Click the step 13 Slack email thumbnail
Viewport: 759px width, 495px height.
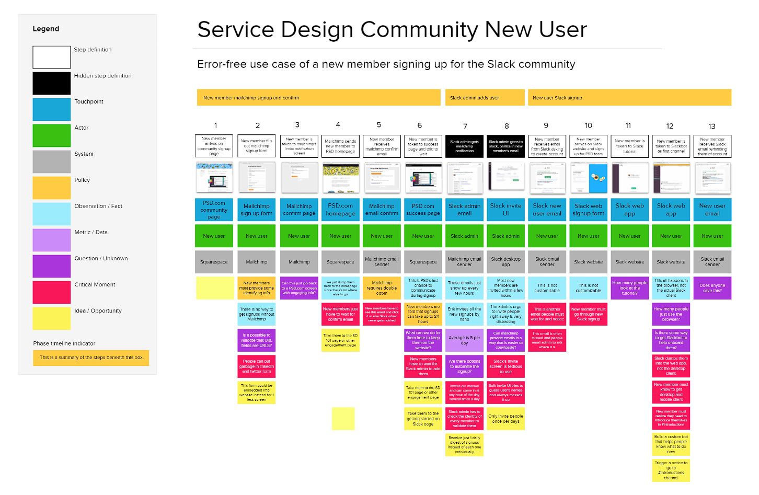pyautogui.click(x=712, y=178)
